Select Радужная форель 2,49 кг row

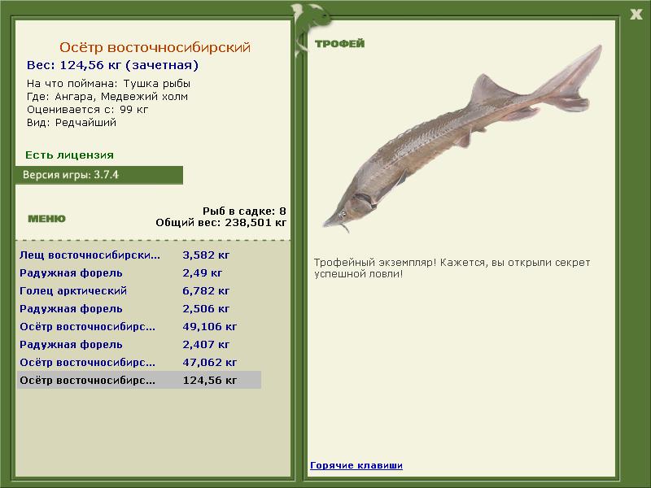139,273
